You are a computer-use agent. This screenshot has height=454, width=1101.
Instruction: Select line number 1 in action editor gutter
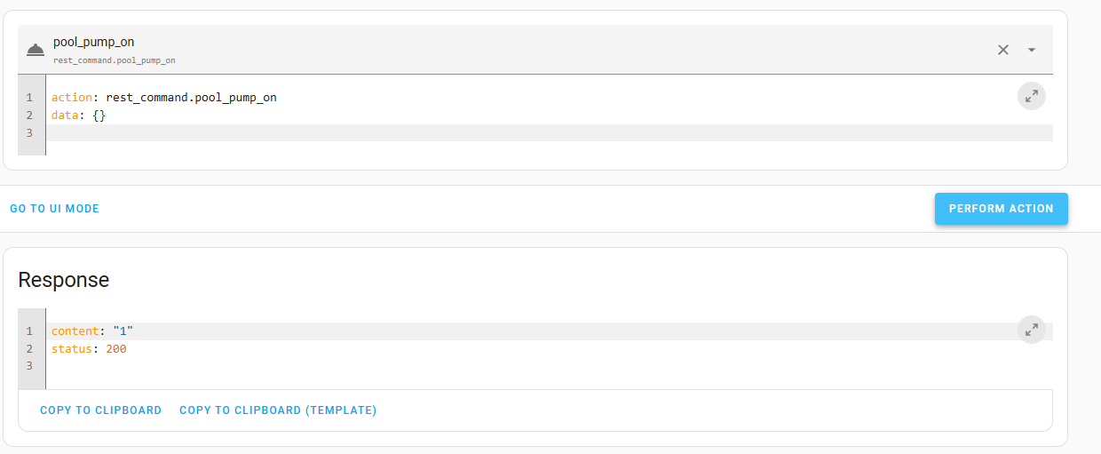[29, 98]
